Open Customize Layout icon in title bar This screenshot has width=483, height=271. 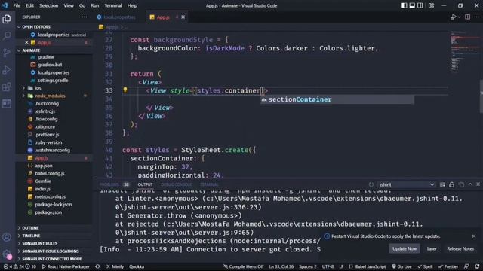point(431,5)
